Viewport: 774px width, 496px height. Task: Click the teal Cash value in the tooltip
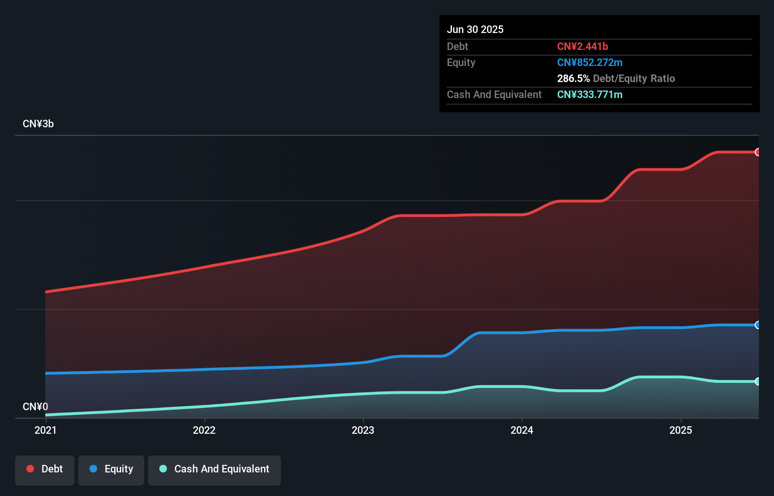point(589,94)
